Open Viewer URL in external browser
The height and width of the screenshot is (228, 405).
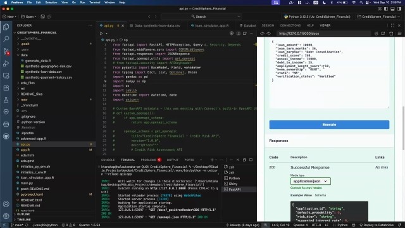click(x=383, y=34)
